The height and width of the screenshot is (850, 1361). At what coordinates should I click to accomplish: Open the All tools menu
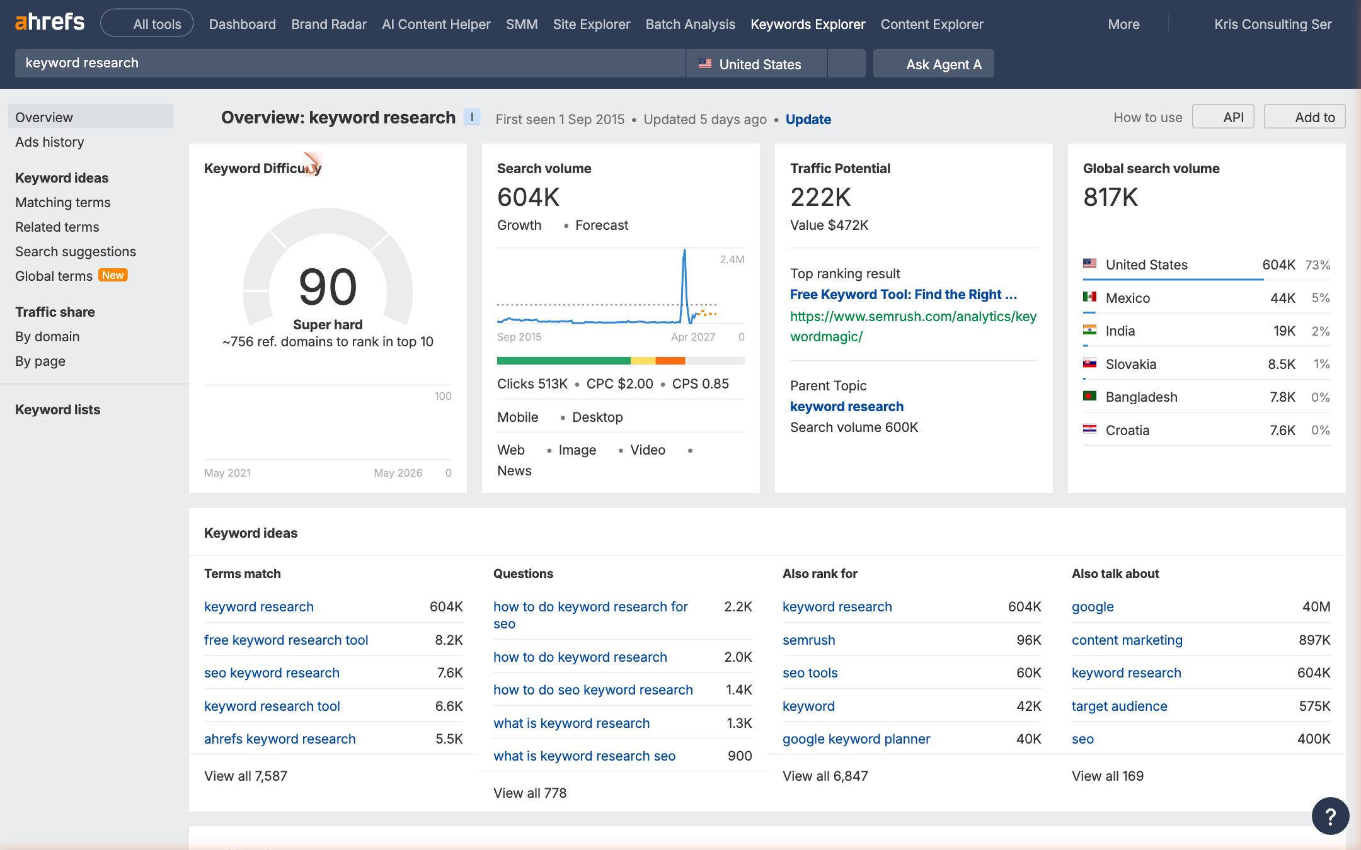(147, 23)
